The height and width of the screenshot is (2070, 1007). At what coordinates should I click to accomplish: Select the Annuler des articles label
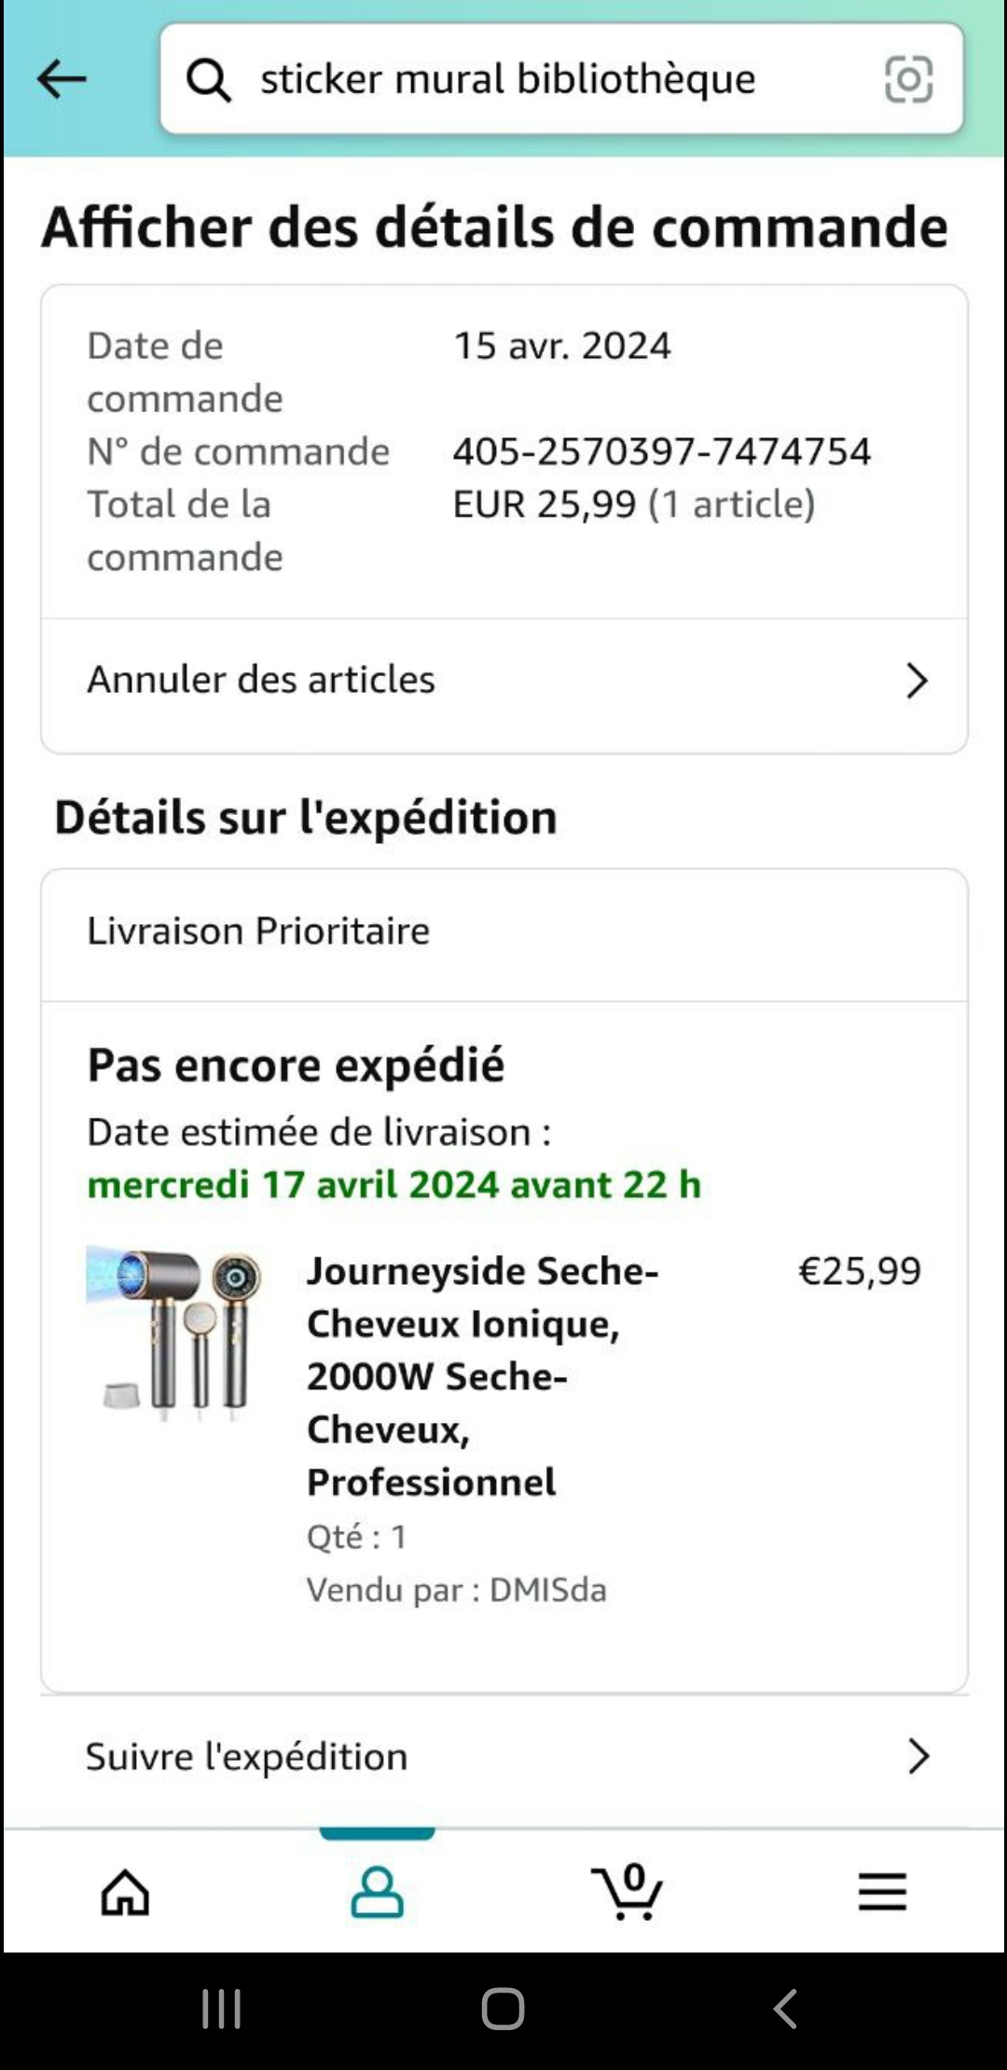[261, 680]
